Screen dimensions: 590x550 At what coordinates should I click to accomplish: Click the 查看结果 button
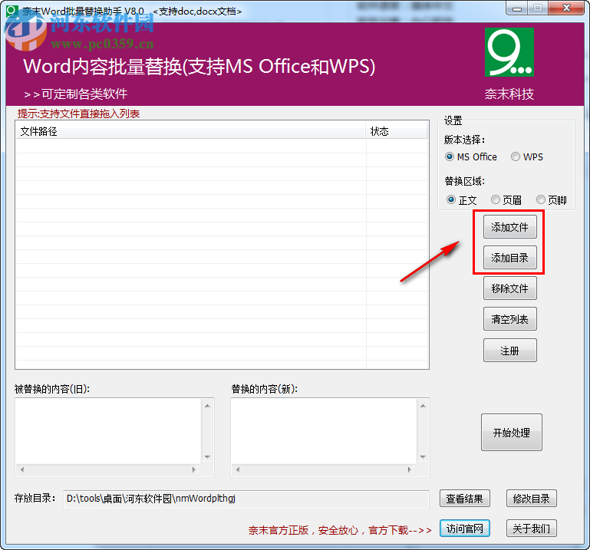[465, 499]
